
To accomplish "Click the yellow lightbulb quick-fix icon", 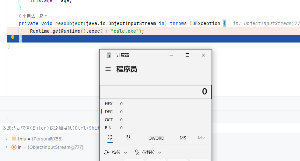I will click(13, 37).
